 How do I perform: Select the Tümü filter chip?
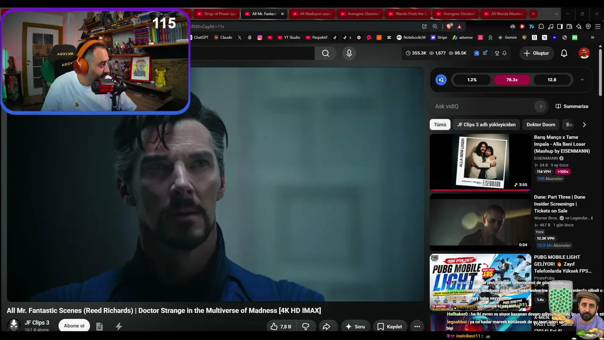(x=440, y=125)
